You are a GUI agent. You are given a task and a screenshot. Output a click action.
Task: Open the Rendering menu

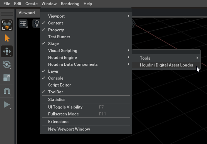[x=70, y=4]
